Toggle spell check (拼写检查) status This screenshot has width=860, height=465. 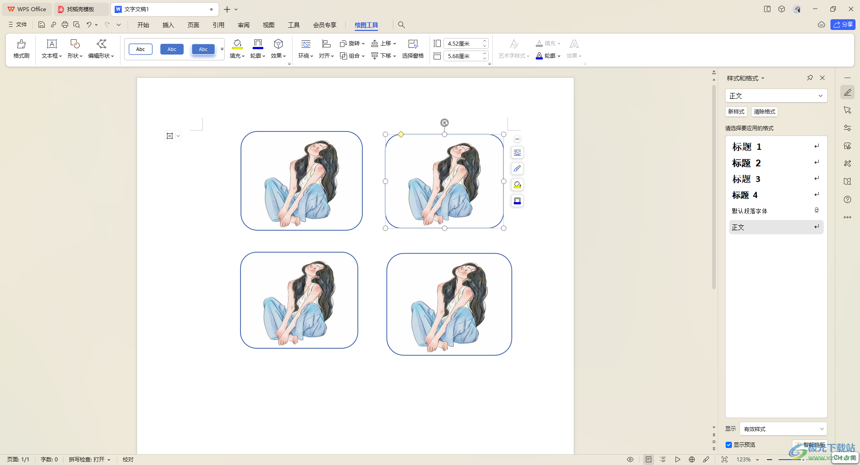pyautogui.click(x=89, y=459)
